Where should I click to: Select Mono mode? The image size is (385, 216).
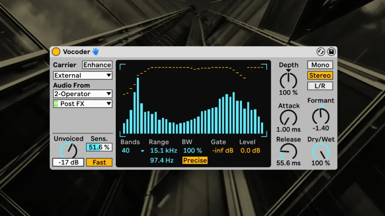tap(320, 65)
